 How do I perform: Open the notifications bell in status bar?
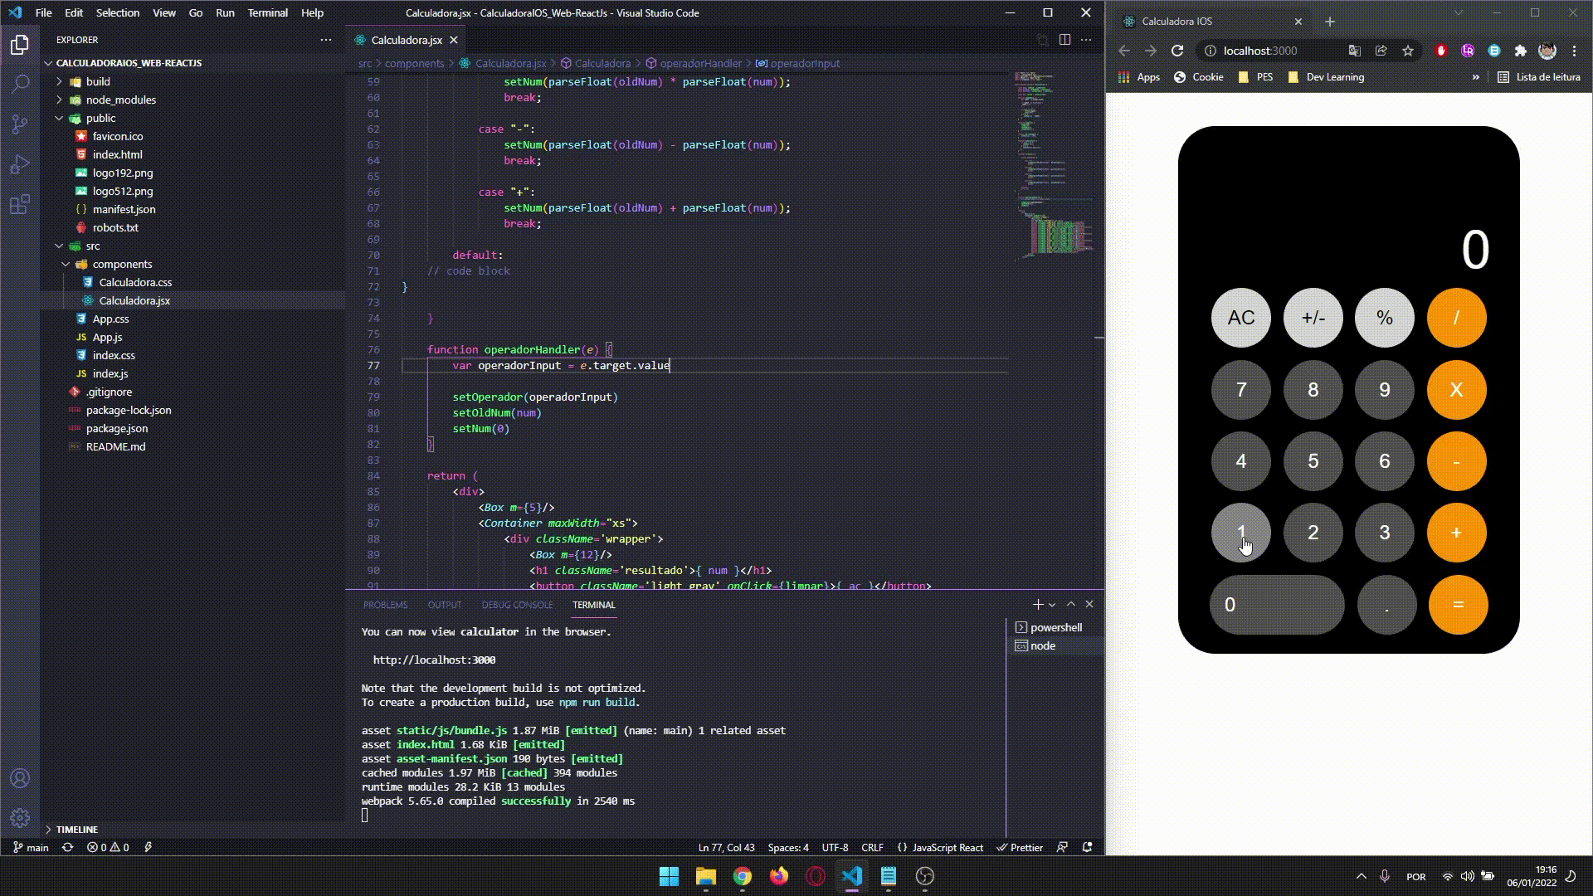pyautogui.click(x=1087, y=847)
